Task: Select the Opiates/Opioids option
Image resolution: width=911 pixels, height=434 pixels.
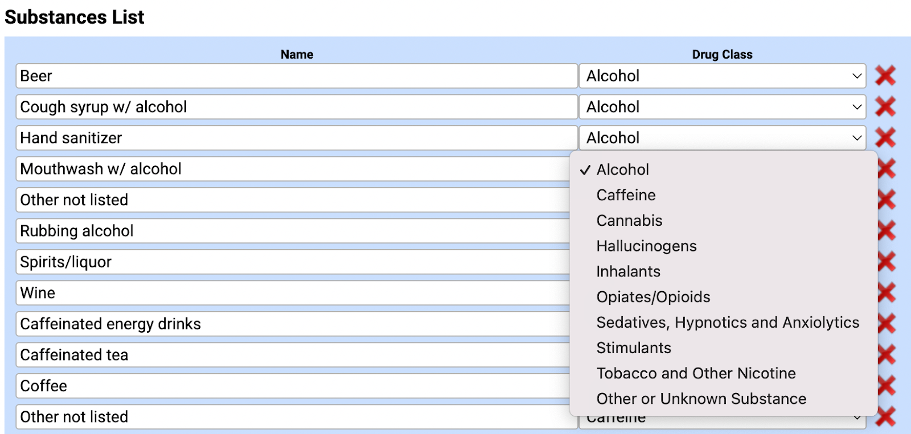Action: pyautogui.click(x=653, y=297)
